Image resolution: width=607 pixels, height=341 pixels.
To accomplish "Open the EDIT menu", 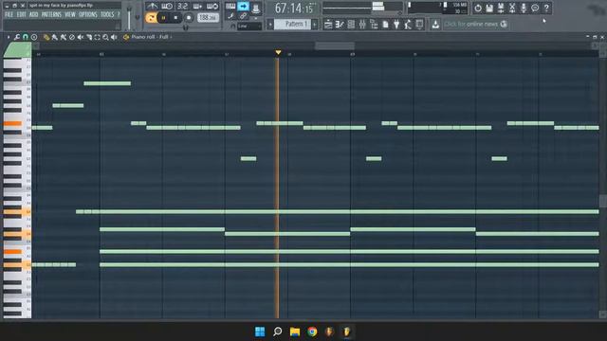I will tap(22, 15).
